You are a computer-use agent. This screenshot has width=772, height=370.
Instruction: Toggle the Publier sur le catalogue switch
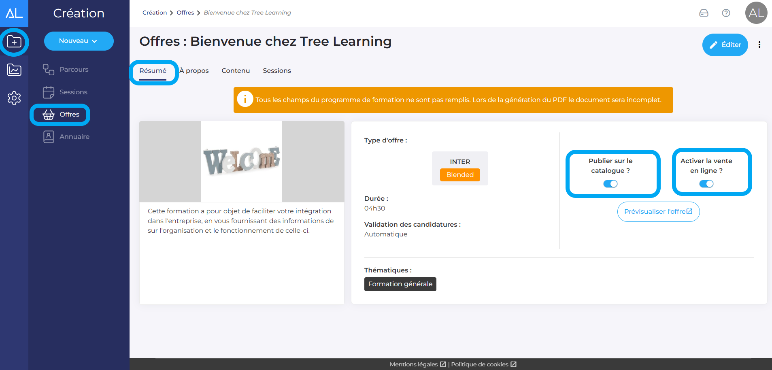click(x=610, y=184)
